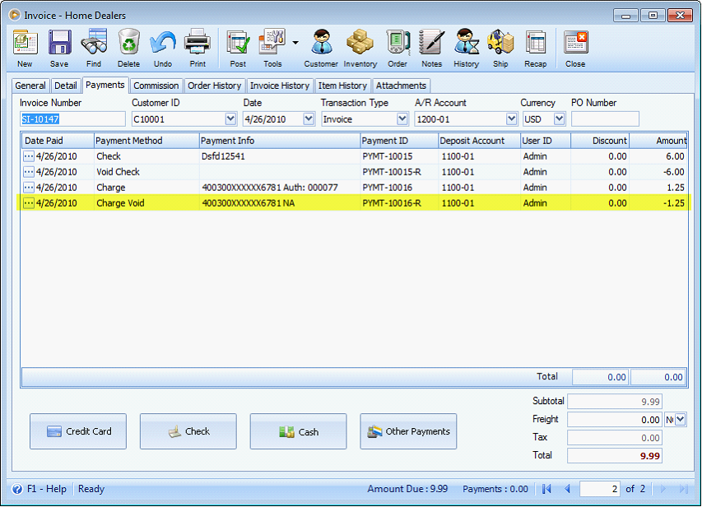Switch to the Commission tab
Screen dimensions: 702x507
pyautogui.click(x=156, y=86)
